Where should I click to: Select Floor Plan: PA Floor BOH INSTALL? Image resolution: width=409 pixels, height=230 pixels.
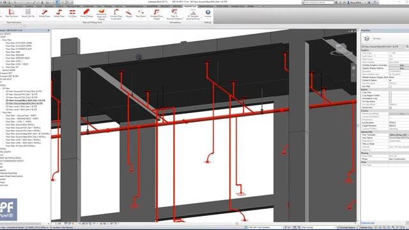20,146
